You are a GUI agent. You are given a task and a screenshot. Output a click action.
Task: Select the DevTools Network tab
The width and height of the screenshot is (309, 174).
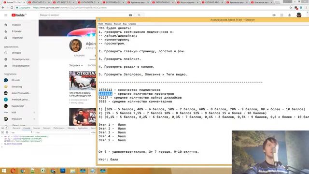47,128
